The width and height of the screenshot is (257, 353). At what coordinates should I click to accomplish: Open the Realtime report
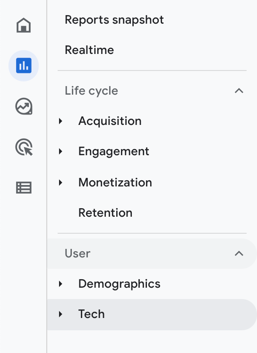pos(89,50)
